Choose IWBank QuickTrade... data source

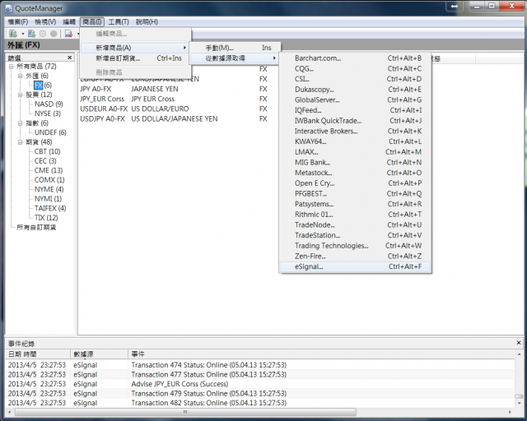(x=355, y=121)
